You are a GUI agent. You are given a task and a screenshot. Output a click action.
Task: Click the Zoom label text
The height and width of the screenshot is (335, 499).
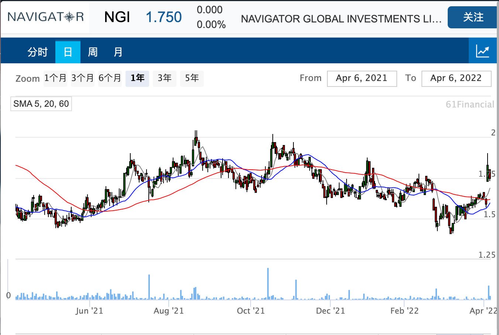[x=28, y=79]
